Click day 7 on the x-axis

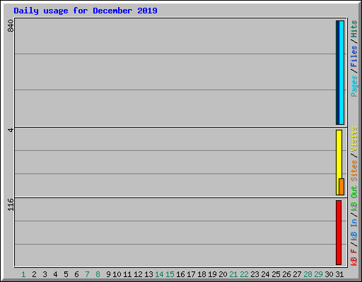(87, 274)
